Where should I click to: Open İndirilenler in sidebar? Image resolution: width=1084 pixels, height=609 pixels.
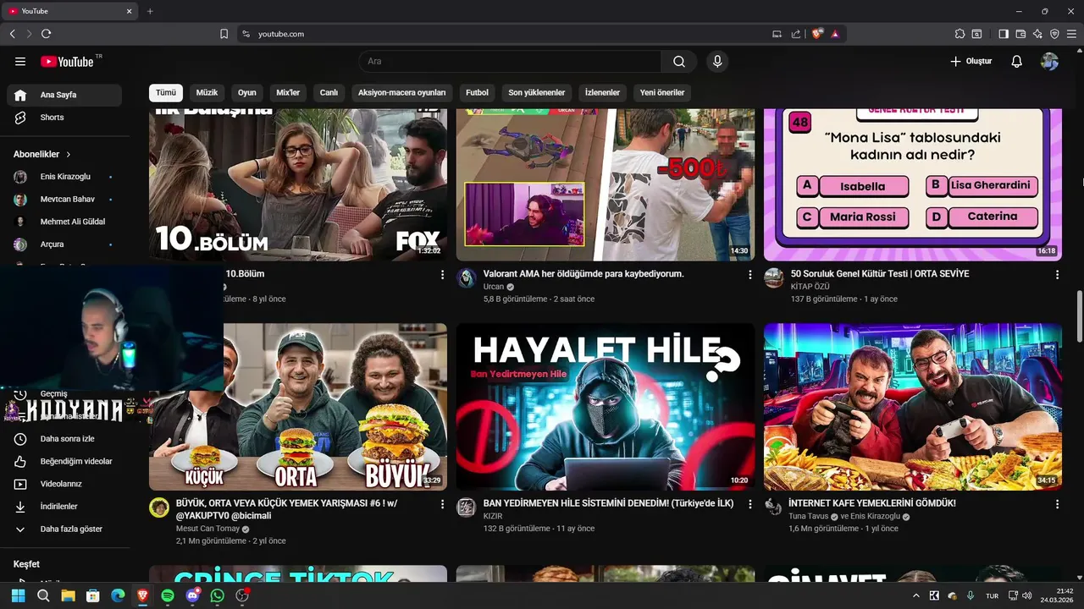[64, 507]
